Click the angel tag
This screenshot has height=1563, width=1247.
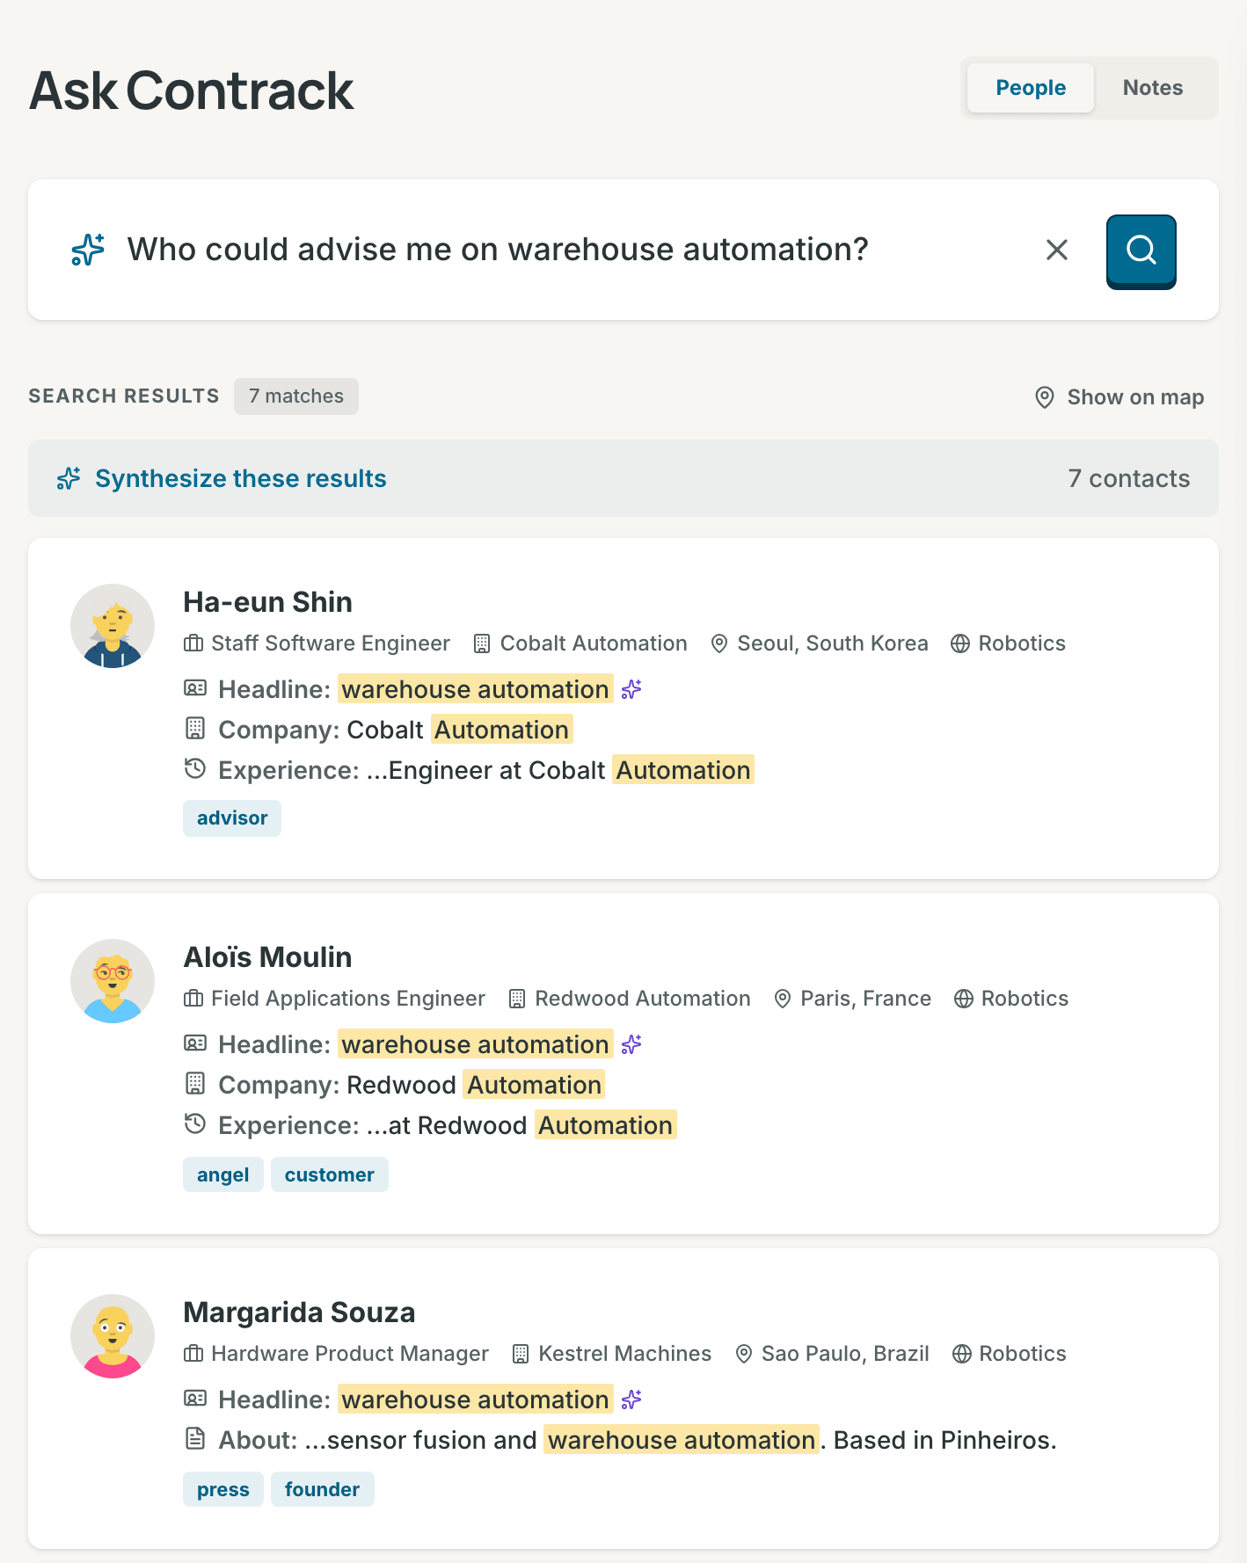click(x=223, y=1174)
